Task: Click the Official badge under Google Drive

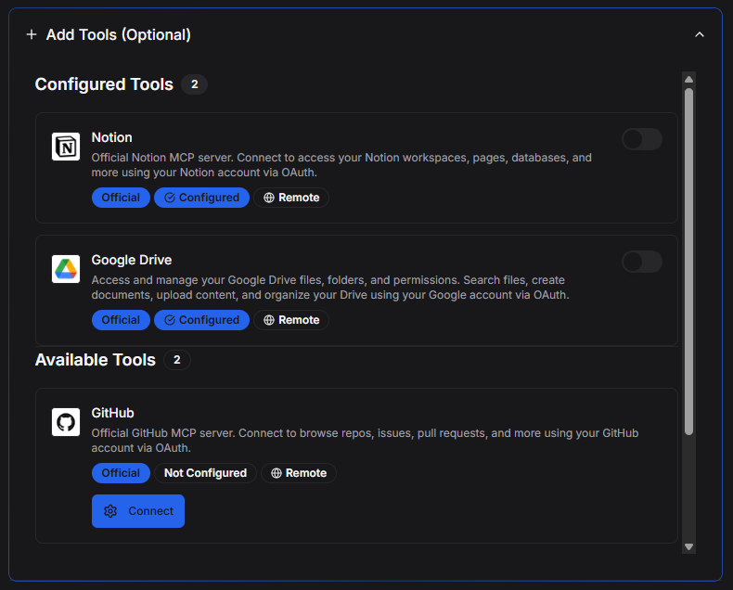Action: [x=121, y=320]
